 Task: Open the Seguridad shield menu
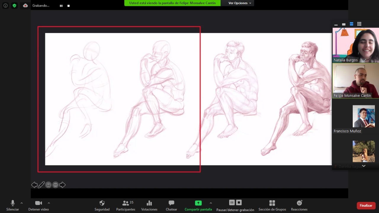[x=102, y=205]
